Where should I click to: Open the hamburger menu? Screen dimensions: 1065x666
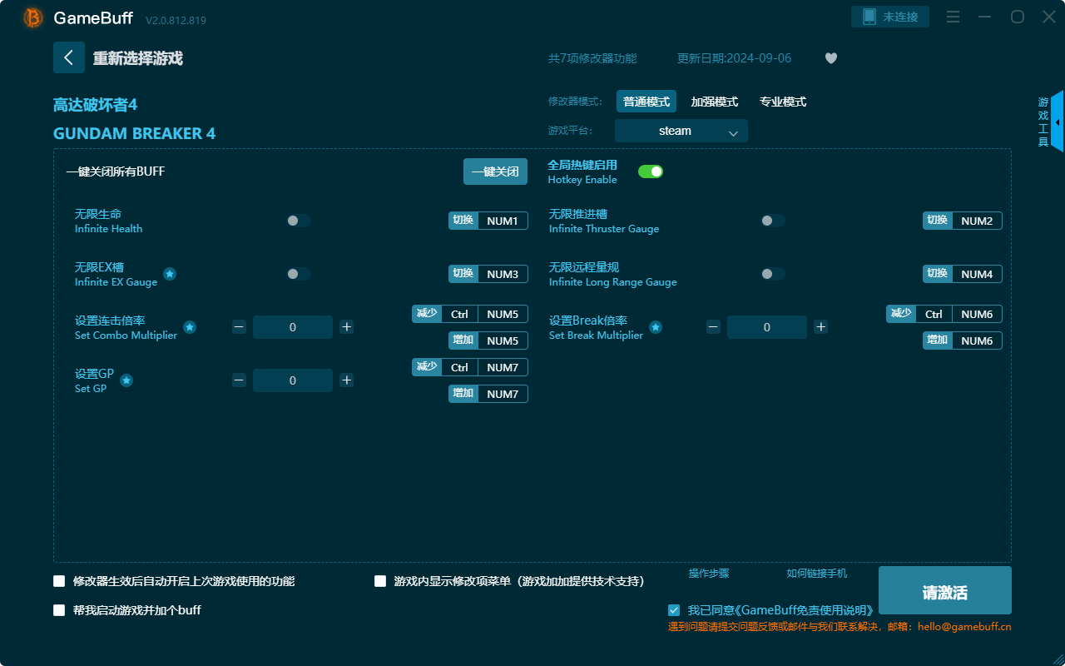coord(953,17)
